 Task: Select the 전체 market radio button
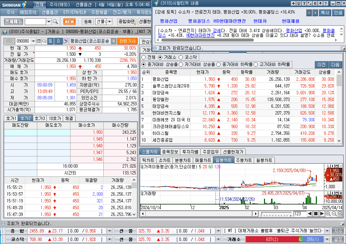(x=144, y=57)
